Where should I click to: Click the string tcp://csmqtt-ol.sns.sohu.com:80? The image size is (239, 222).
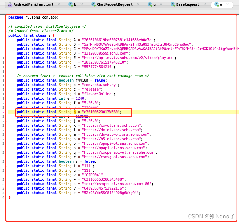click(x=116, y=184)
